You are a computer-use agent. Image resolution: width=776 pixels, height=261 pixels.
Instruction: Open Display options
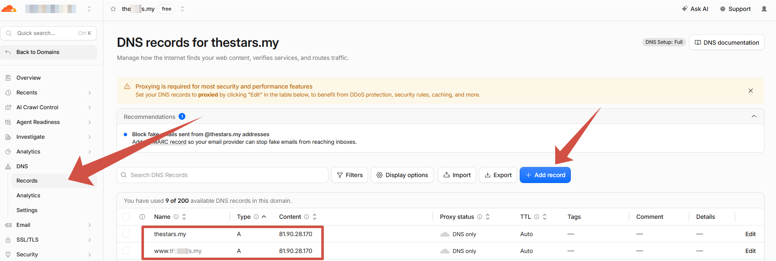(x=402, y=175)
